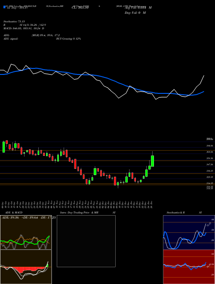Select the last tall green candlestick
Screen dimensions: 215x284
click(x=152, y=161)
